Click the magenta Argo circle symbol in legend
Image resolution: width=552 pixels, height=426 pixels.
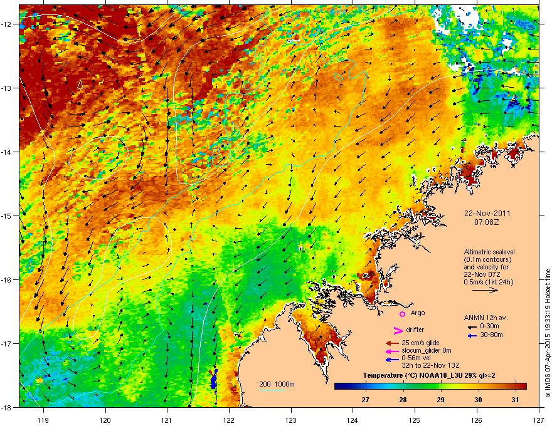[402, 314]
